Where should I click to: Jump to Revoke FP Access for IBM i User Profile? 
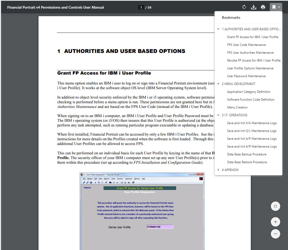point(254,60)
